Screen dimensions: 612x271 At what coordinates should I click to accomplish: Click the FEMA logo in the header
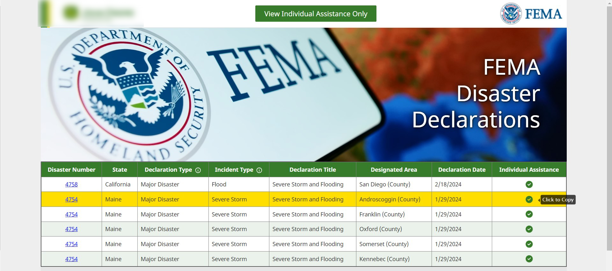(x=531, y=14)
